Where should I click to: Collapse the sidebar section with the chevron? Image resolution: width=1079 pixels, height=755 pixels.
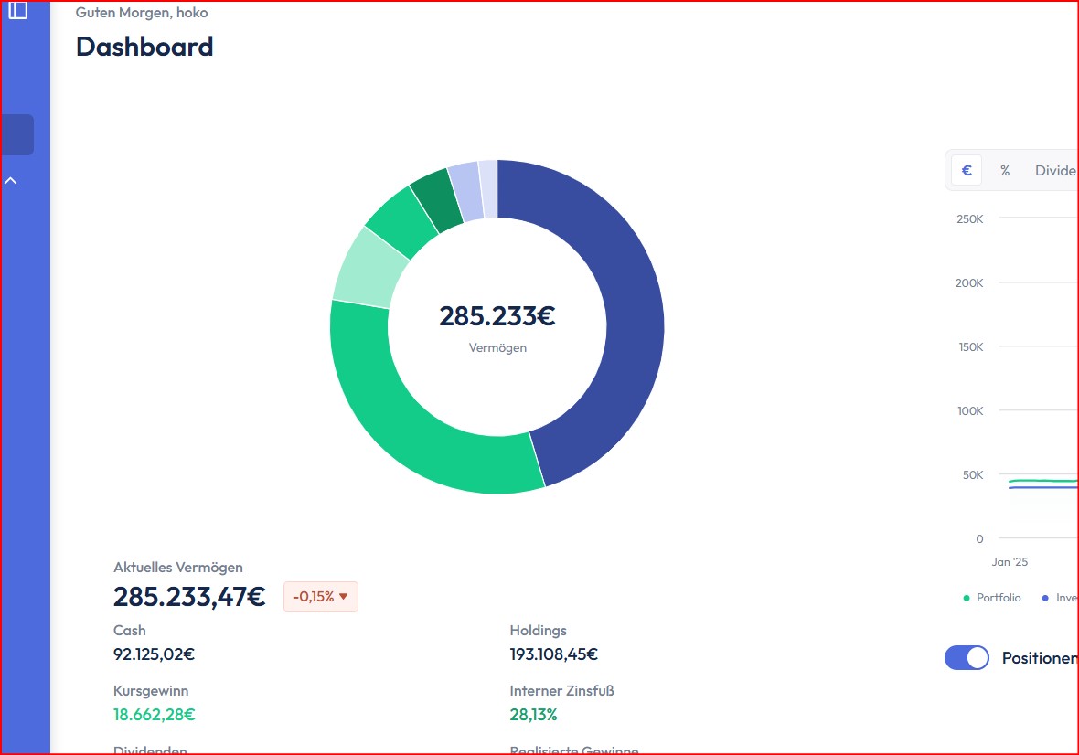(11, 181)
